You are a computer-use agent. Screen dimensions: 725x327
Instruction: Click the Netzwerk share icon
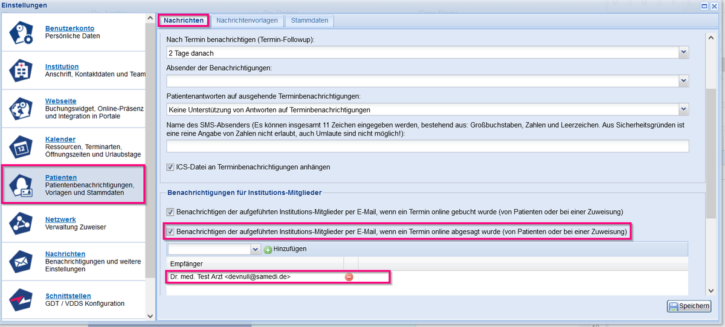point(22,223)
